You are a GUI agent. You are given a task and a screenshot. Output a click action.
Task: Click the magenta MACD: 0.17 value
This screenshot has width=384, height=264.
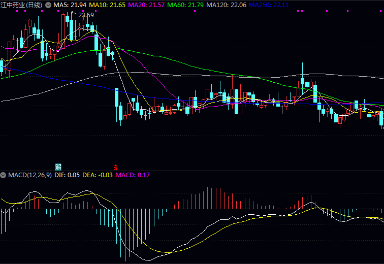133,175
